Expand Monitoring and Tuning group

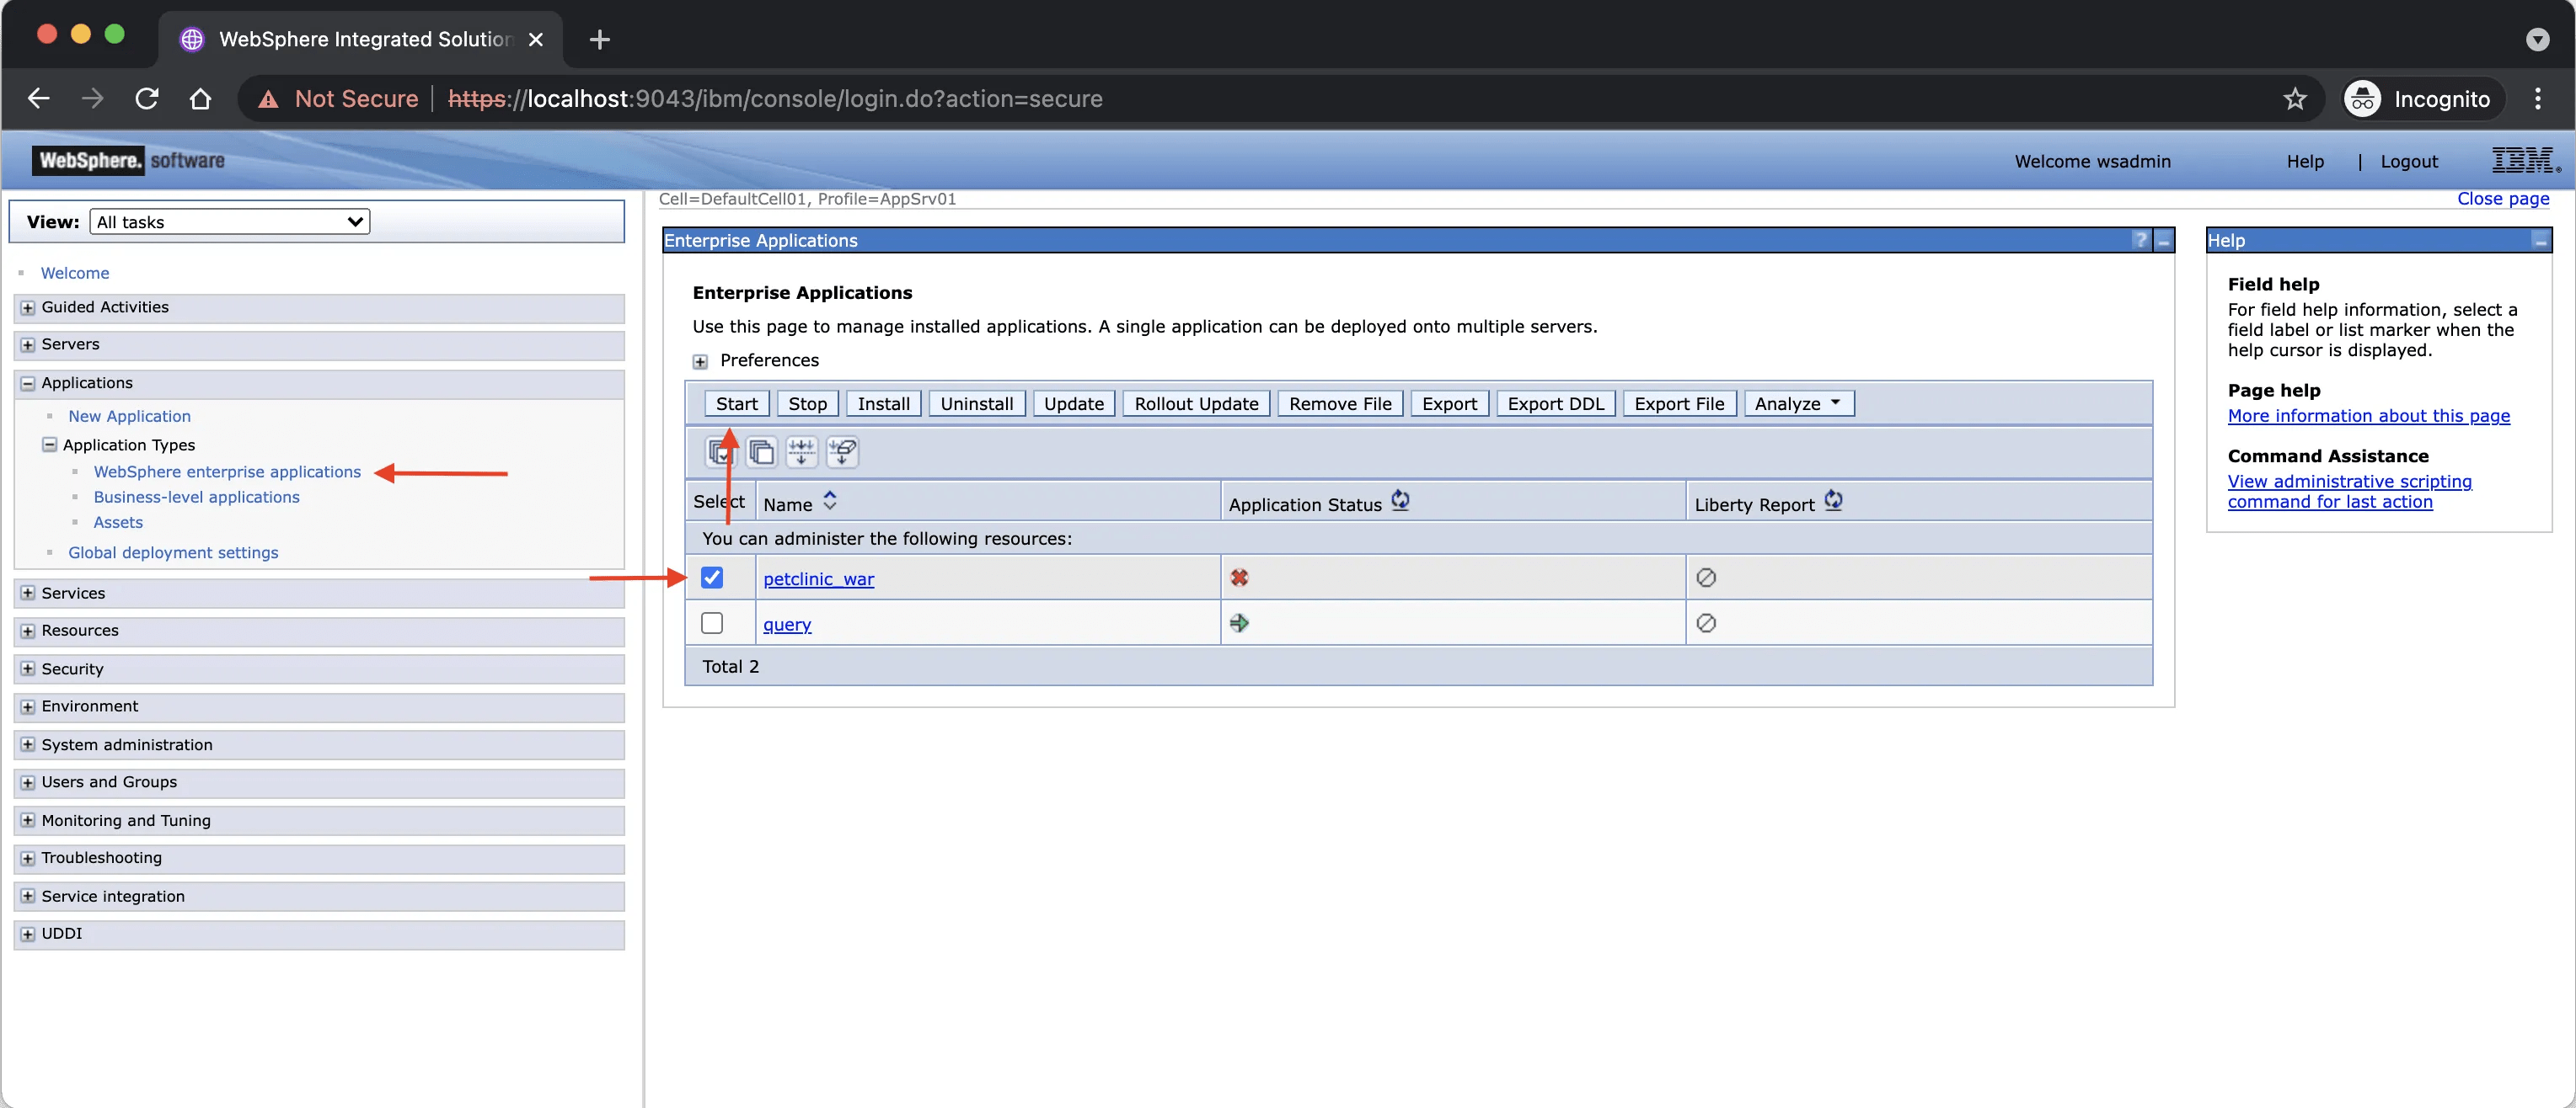[28, 820]
